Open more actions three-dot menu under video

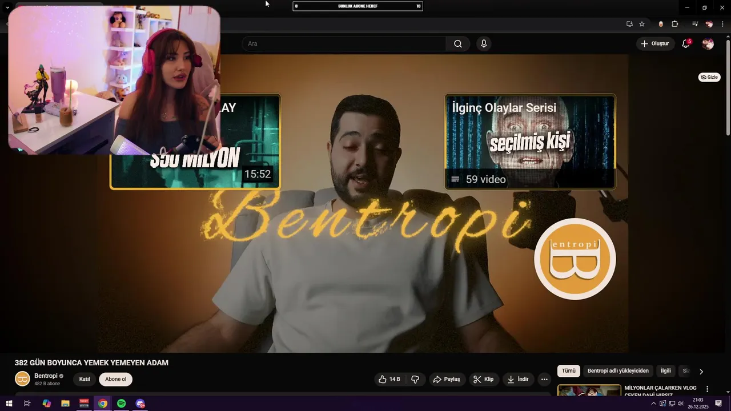coord(544,380)
